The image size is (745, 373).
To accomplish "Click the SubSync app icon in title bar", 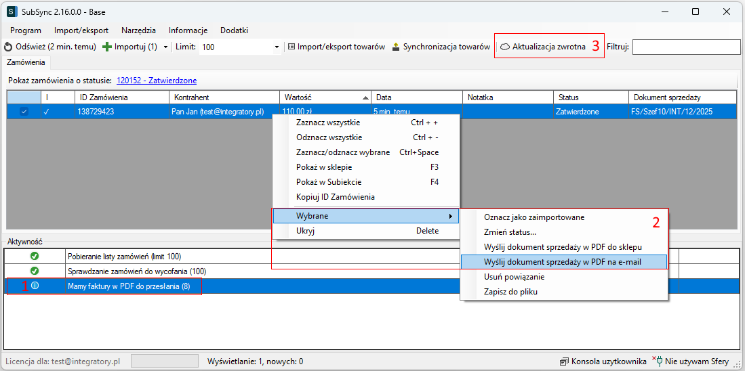I will [12, 12].
